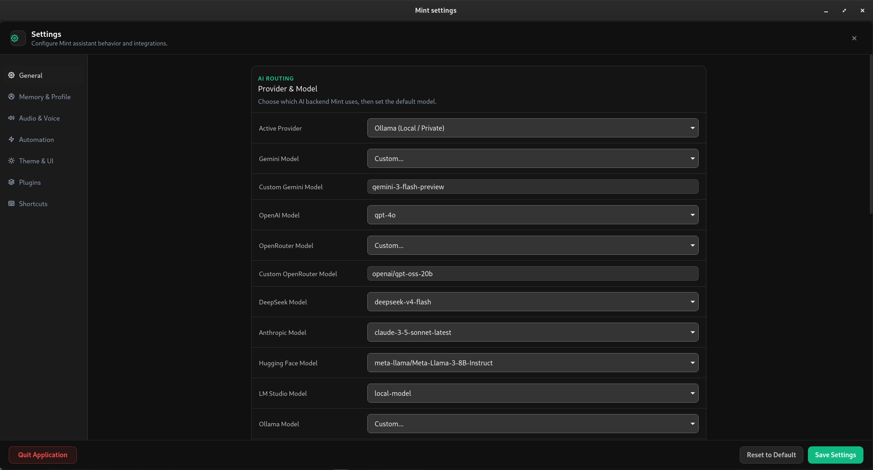The height and width of the screenshot is (470, 873).
Task: Click the Save Settings button
Action: coord(835,455)
